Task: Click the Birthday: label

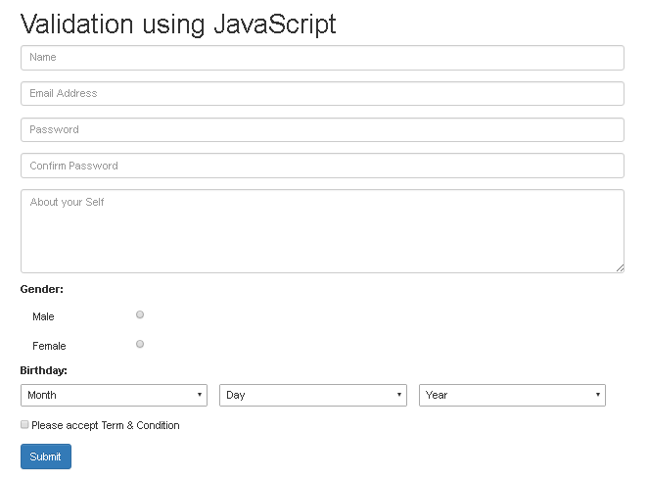Action: point(43,370)
